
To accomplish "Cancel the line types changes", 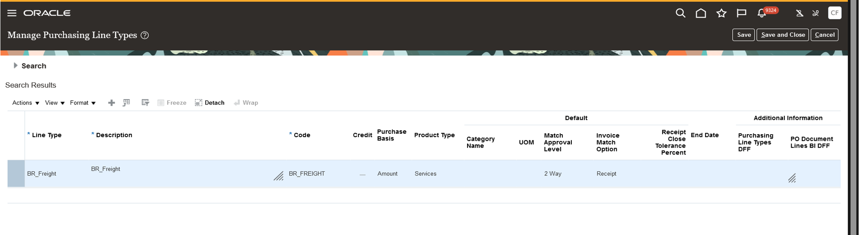I will pos(824,35).
